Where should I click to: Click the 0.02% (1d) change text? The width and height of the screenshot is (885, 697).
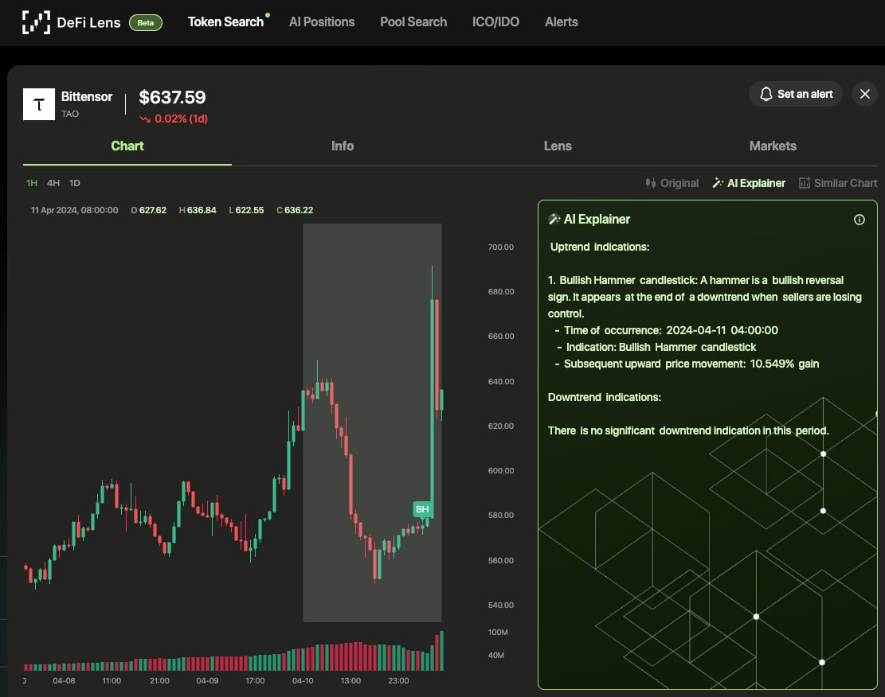tap(181, 119)
